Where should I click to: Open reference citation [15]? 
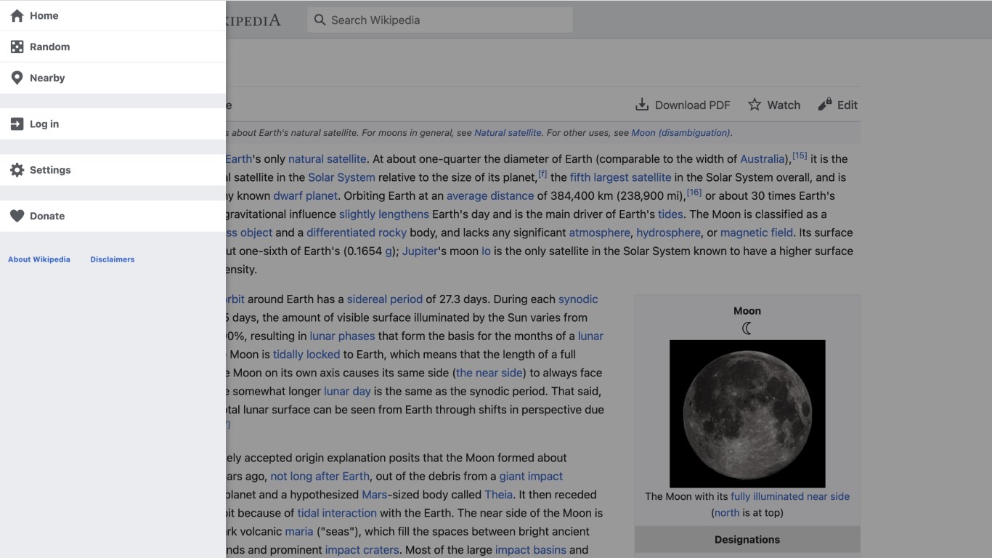click(x=800, y=154)
